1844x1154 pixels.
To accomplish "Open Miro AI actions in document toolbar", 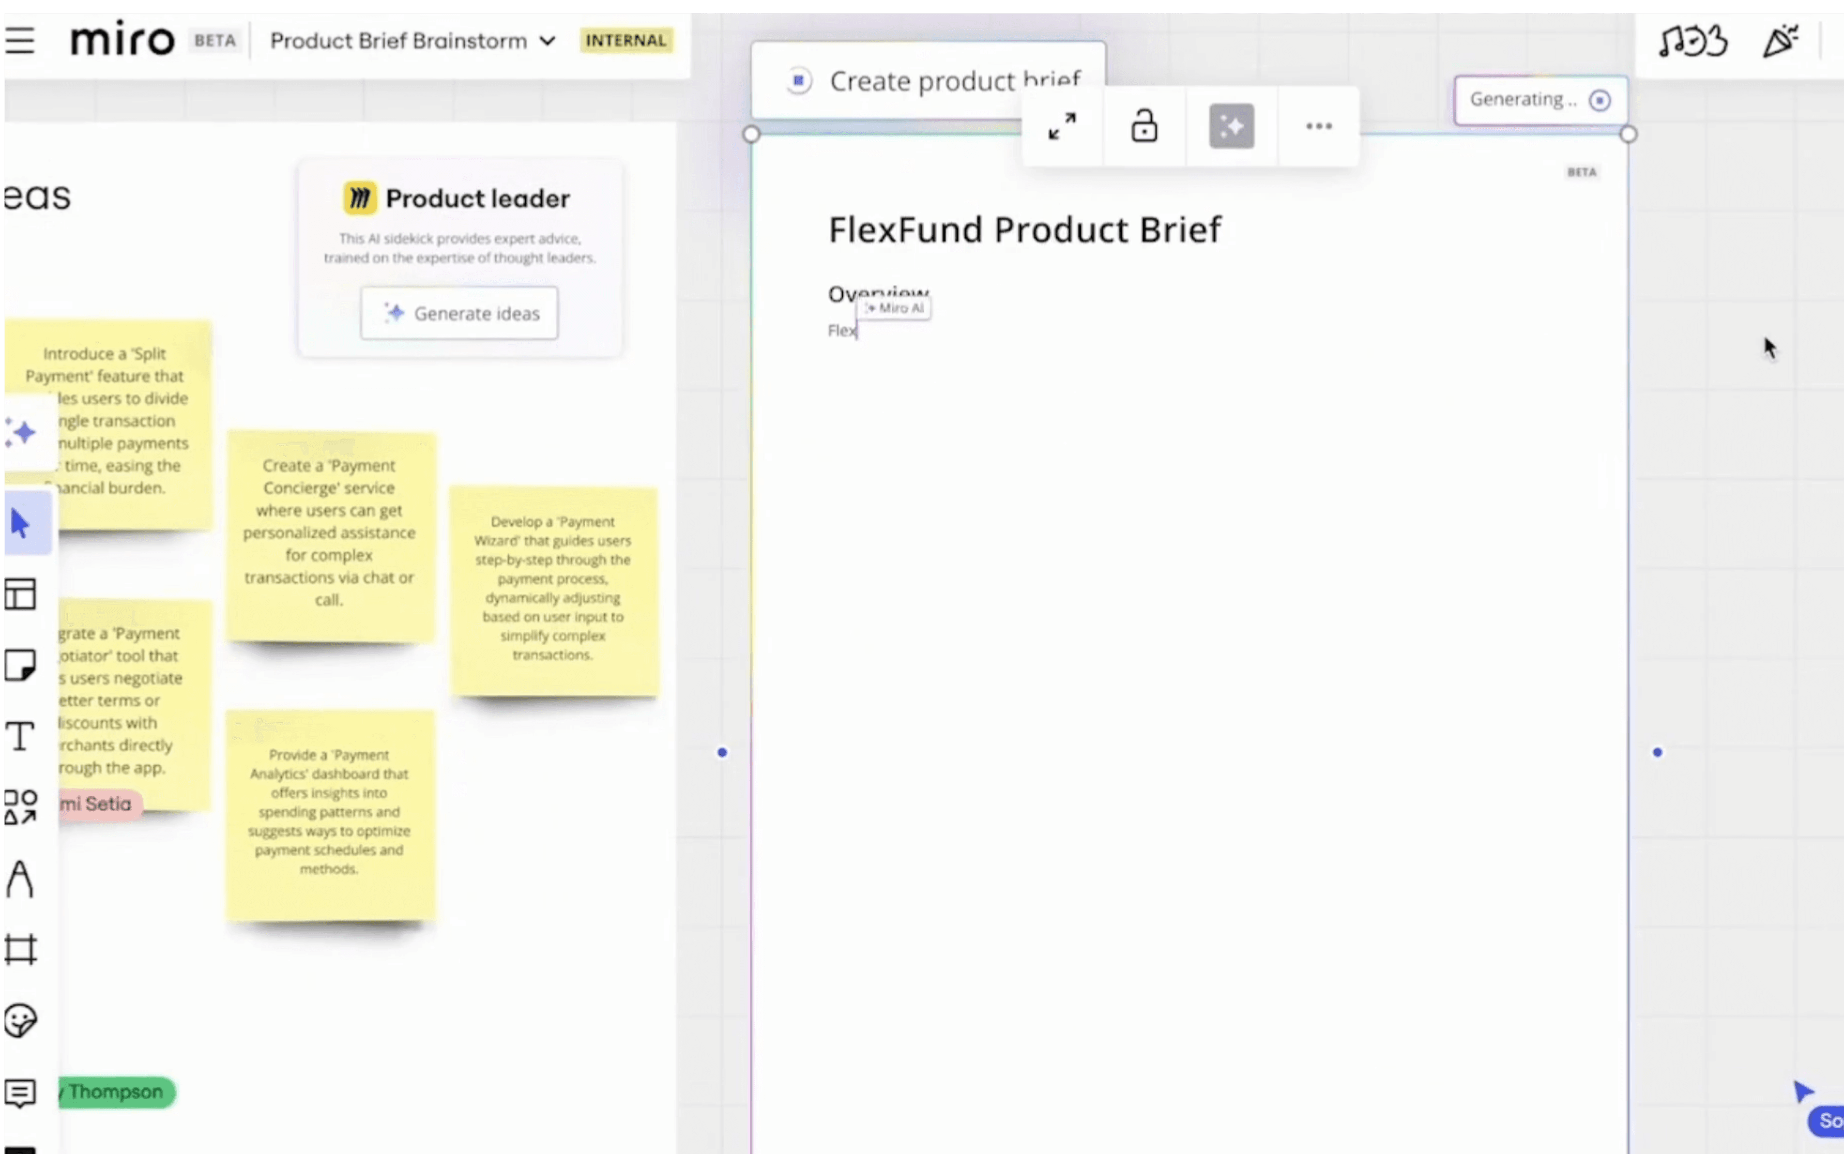I will [x=1231, y=127].
